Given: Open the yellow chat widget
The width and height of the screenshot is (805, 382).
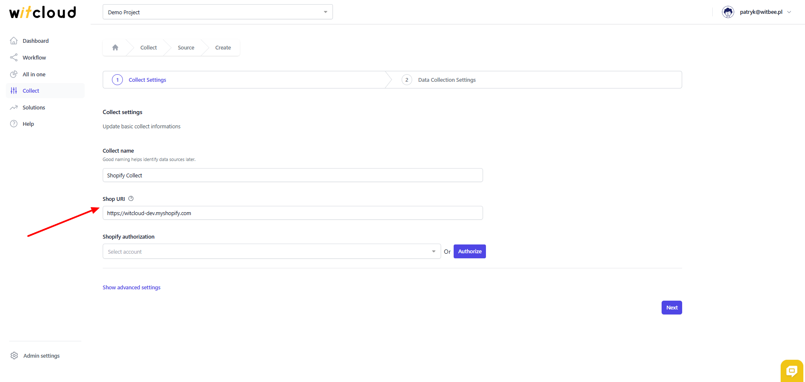Looking at the screenshot, I should pos(792,371).
